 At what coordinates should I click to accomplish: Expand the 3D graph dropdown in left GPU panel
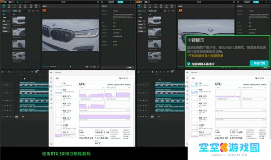pyautogui.click(x=80, y=88)
